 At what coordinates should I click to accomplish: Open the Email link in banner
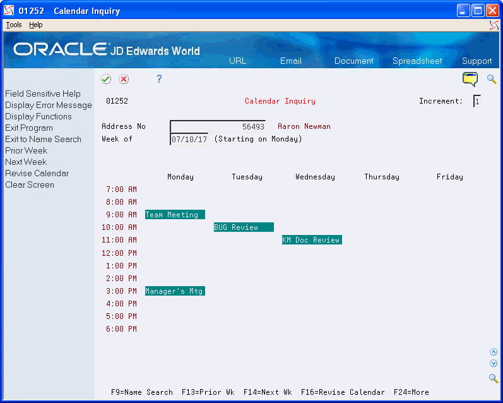291,61
